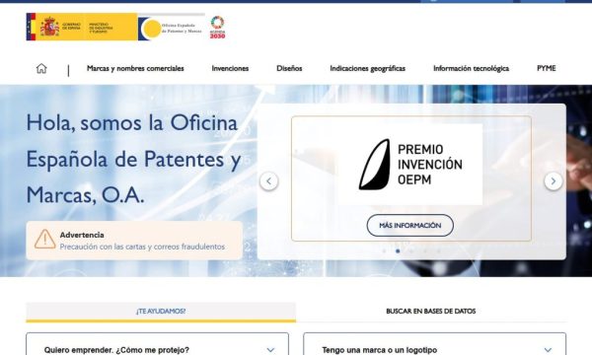Open Información tecnológica menu
This screenshot has height=355, width=592.
click(x=471, y=68)
